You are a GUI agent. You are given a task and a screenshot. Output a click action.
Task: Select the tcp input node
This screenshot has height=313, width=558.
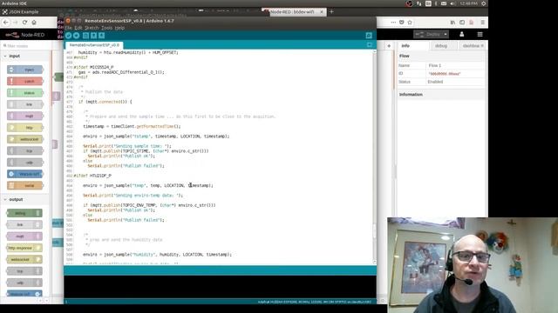click(25, 150)
